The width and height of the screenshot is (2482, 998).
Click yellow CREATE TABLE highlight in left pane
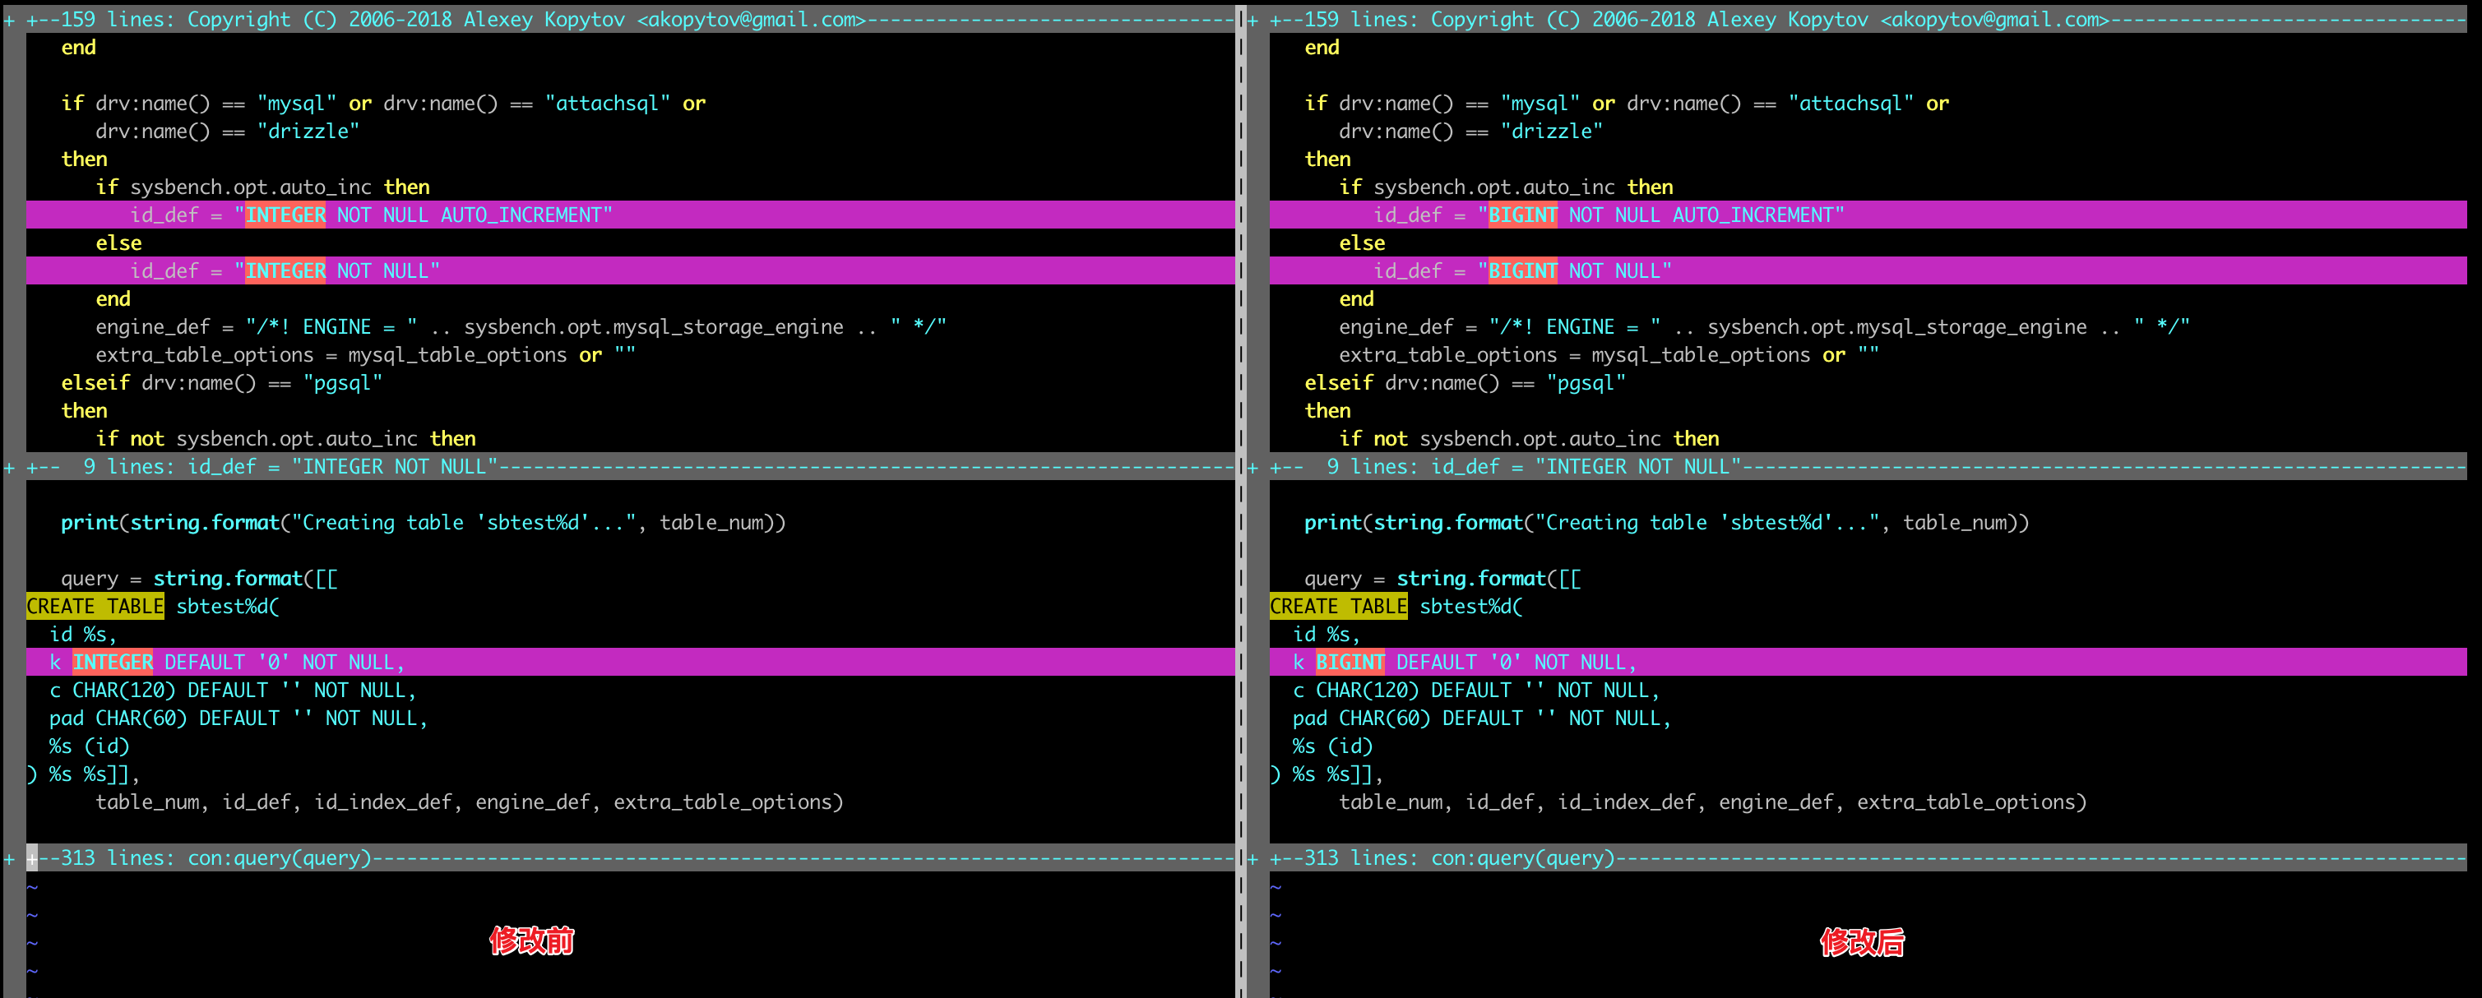(95, 607)
